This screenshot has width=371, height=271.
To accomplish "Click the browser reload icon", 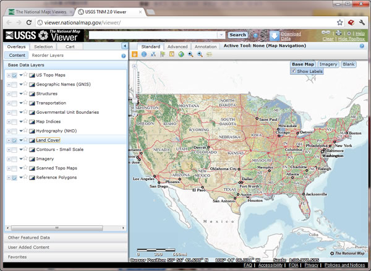I will (29, 22).
